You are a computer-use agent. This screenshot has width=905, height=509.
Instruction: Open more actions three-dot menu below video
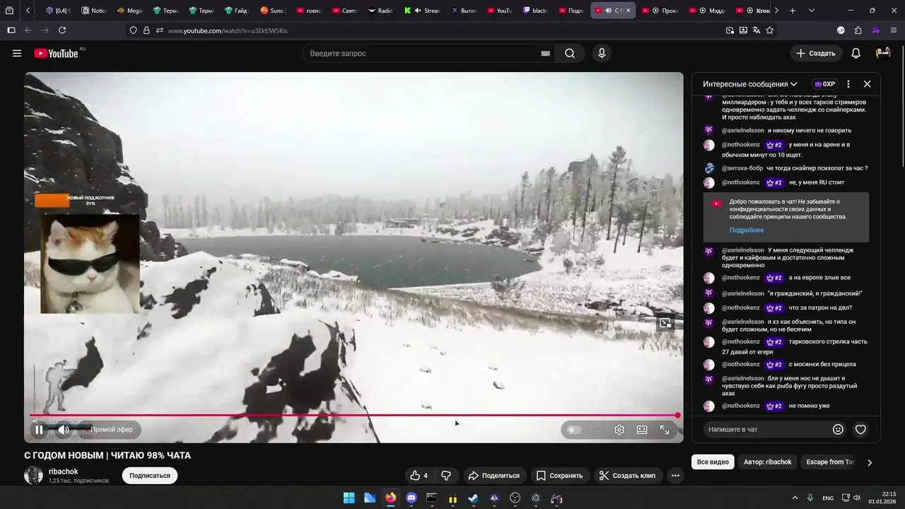tap(675, 476)
